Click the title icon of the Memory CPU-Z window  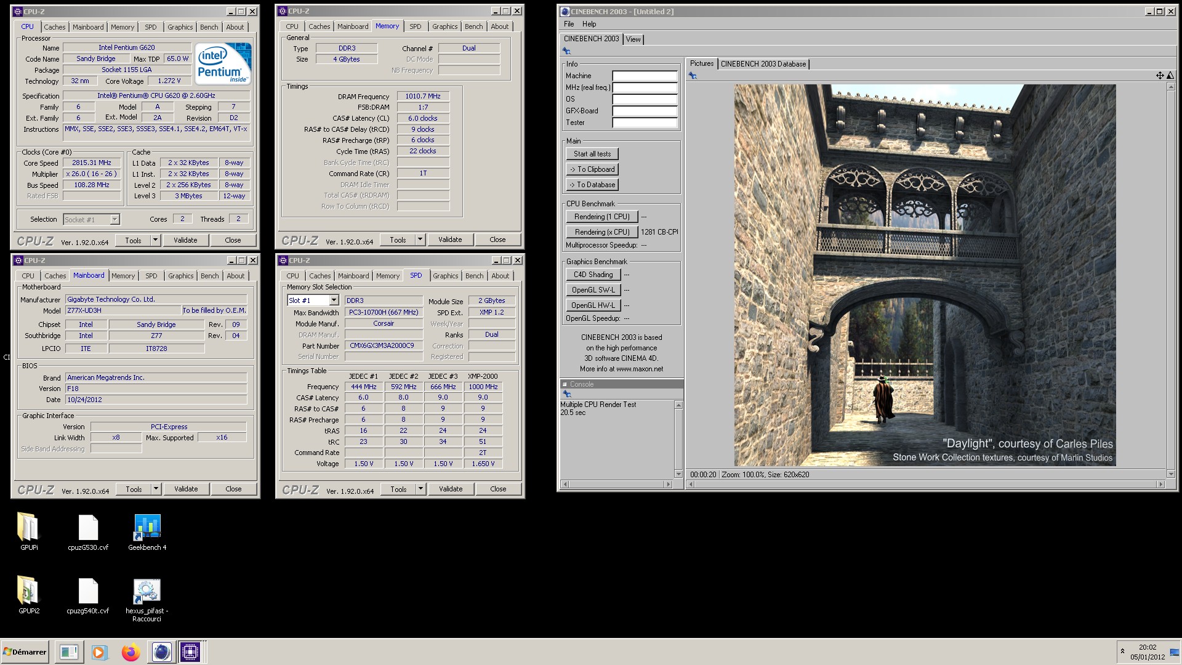pos(283,11)
